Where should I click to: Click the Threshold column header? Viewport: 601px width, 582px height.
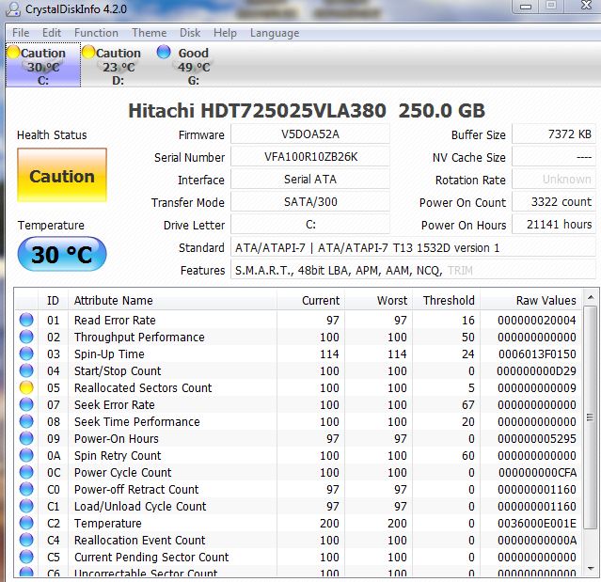pos(447,300)
